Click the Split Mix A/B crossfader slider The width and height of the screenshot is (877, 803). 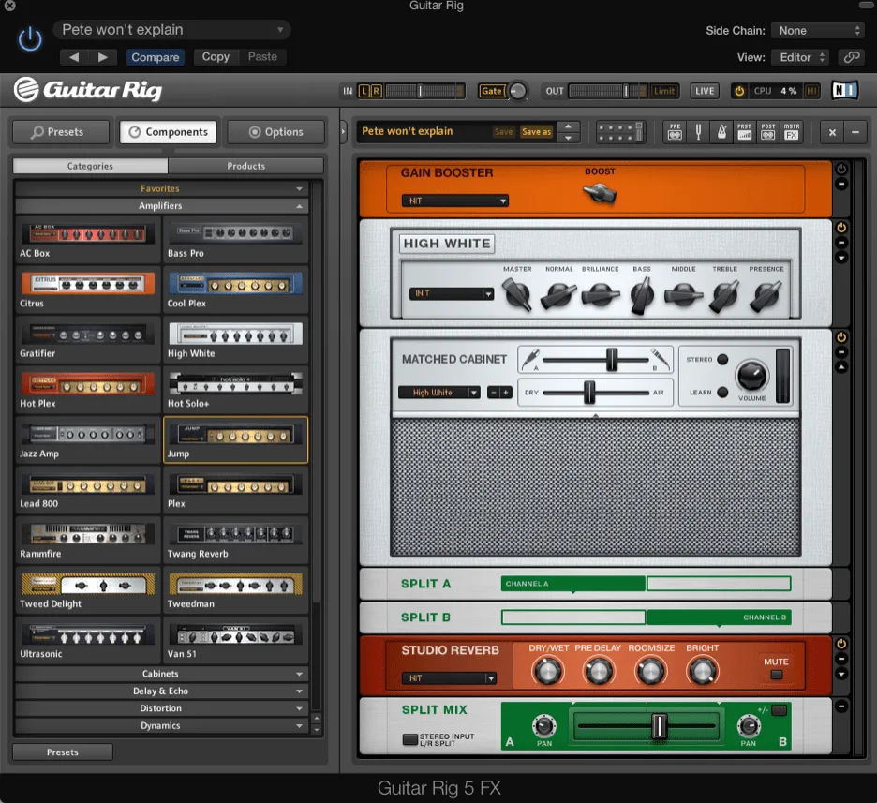pos(659,726)
